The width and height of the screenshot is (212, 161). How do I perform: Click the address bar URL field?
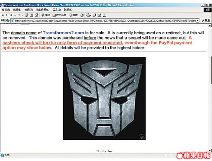pyautogui.click(x=105, y=21)
